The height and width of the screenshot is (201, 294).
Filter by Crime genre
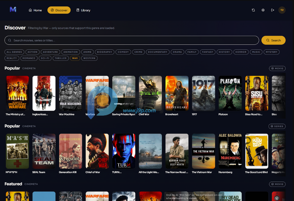point(138,52)
